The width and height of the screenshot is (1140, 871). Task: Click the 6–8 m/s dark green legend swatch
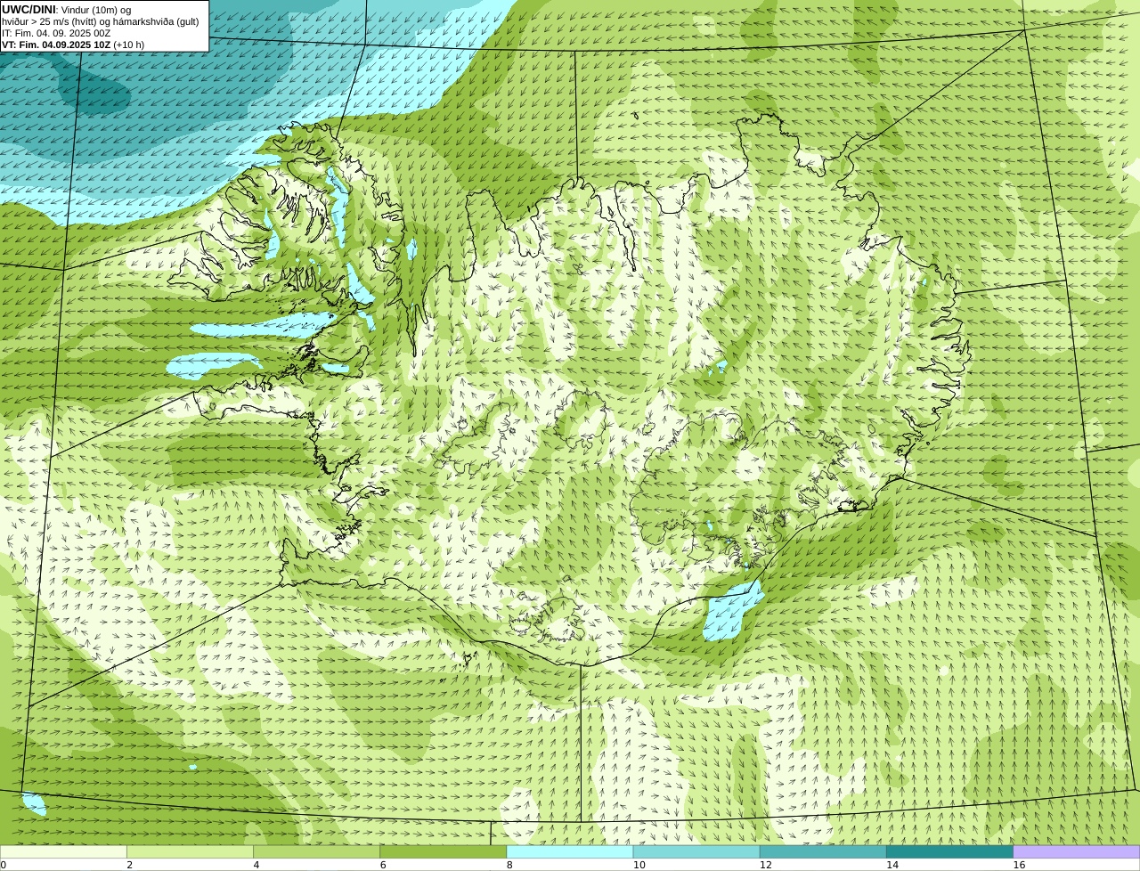click(444, 852)
